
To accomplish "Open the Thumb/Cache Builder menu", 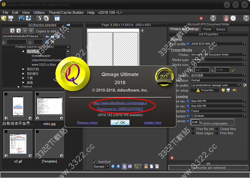I will pos(66,12).
